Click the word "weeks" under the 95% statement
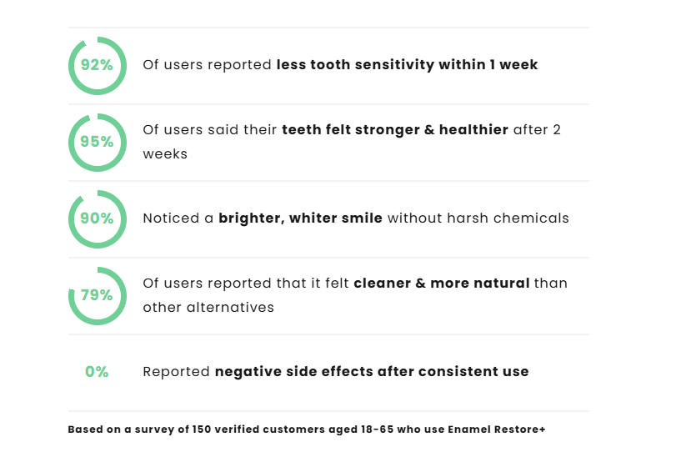 click(x=165, y=153)
